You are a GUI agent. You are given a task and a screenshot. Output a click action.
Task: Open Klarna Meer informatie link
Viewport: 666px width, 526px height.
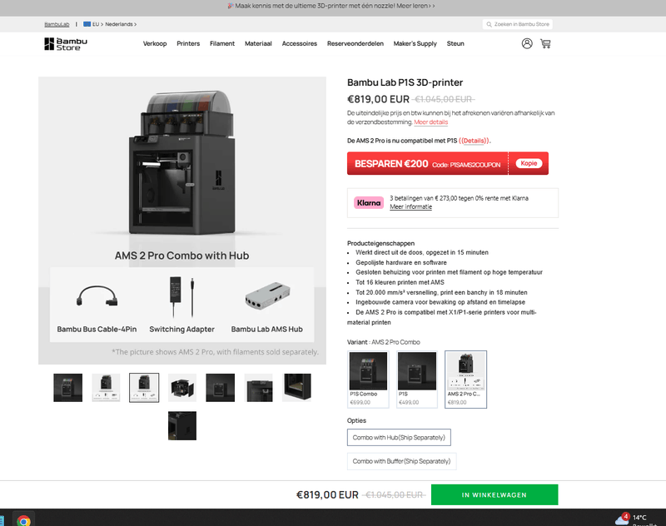pos(410,206)
